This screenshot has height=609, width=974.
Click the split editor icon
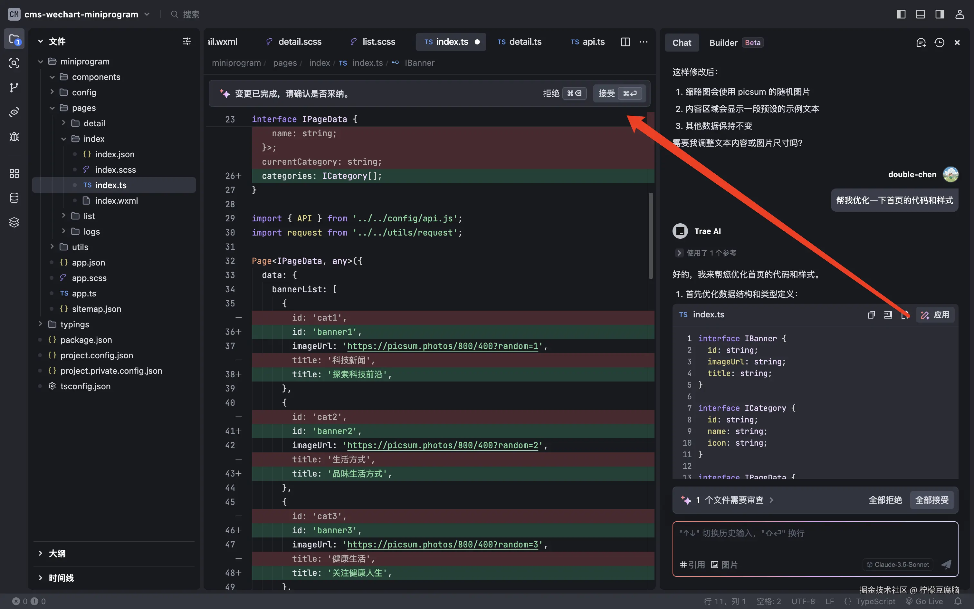click(x=625, y=42)
